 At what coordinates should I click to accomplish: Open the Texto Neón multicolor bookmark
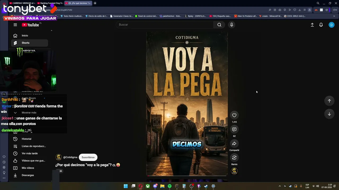point(72,16)
